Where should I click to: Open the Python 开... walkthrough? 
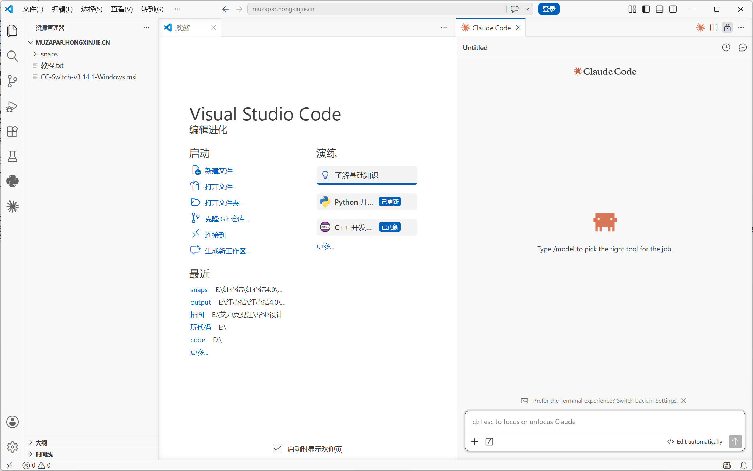367,202
